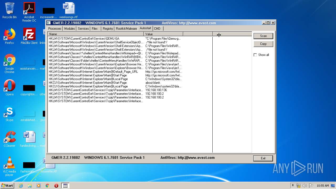Open the Files tab

[95, 28]
